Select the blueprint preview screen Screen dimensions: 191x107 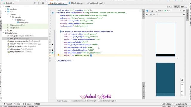tap(165, 79)
